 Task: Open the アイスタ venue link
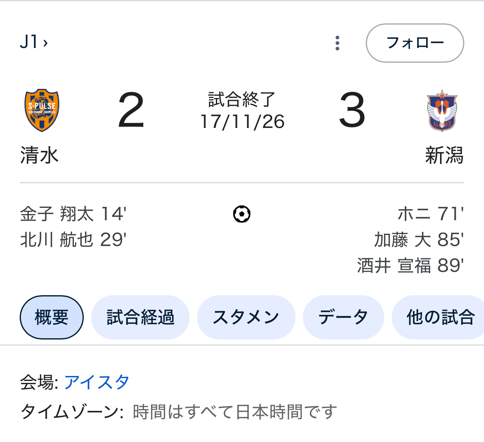click(96, 382)
